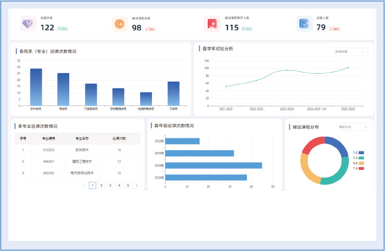Open the 巡课次数 dropdown in 各学年对比分析
The image size is (385, 251).
tap(351, 52)
